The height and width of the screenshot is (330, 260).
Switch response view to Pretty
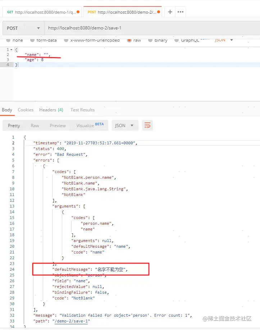coord(14,125)
